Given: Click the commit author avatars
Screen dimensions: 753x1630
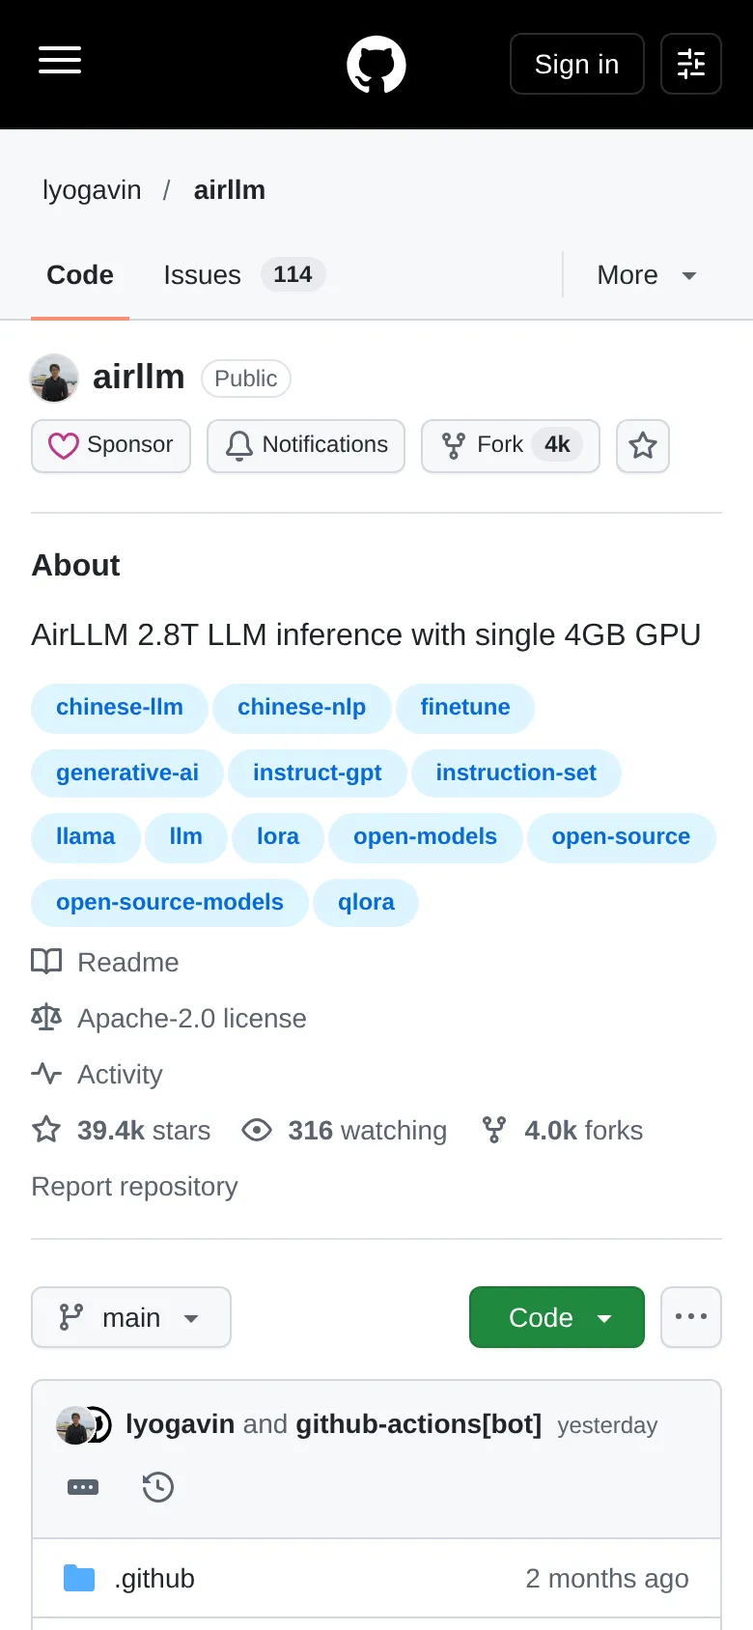Looking at the screenshot, I should tap(84, 1425).
